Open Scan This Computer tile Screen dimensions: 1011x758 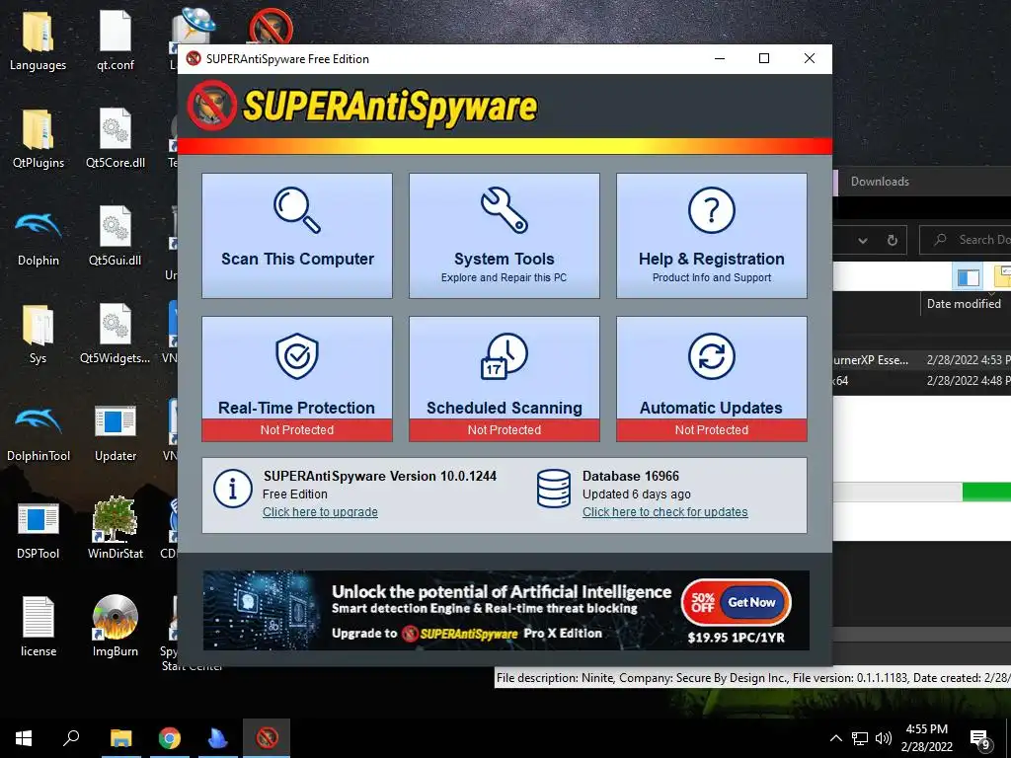[296, 235]
